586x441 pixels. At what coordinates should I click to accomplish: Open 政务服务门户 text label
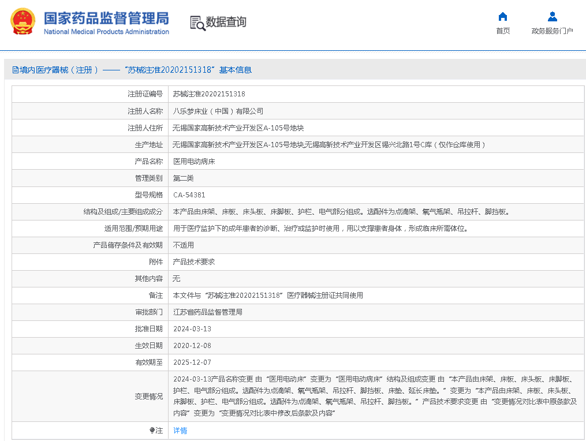click(x=552, y=31)
